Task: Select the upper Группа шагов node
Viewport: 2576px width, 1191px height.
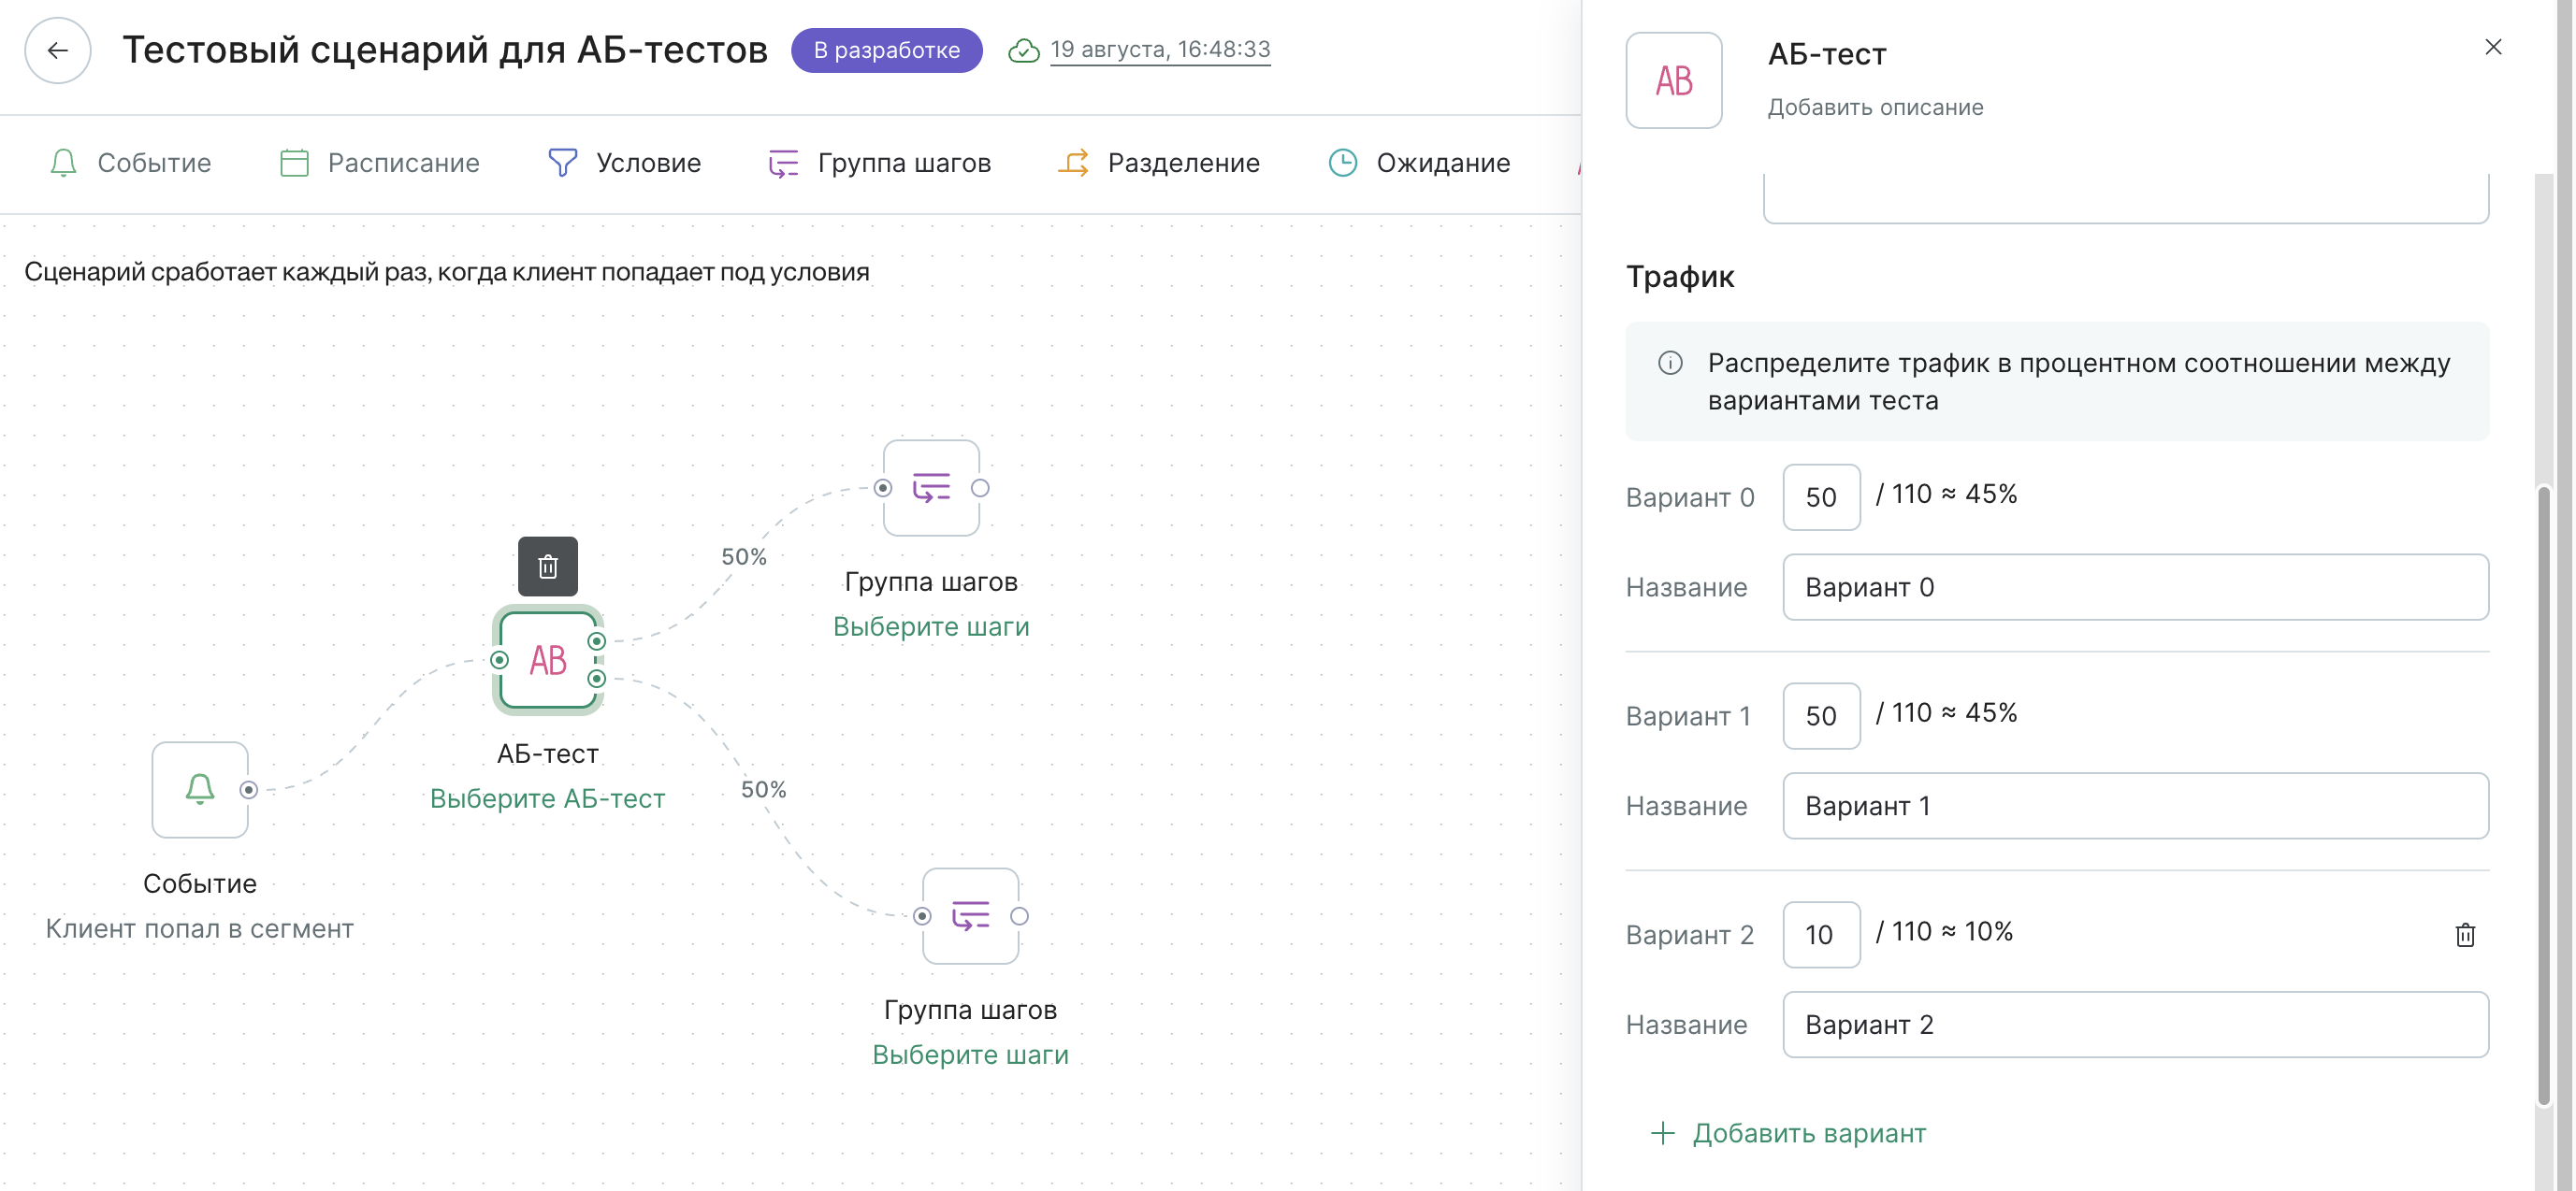Action: click(x=931, y=488)
